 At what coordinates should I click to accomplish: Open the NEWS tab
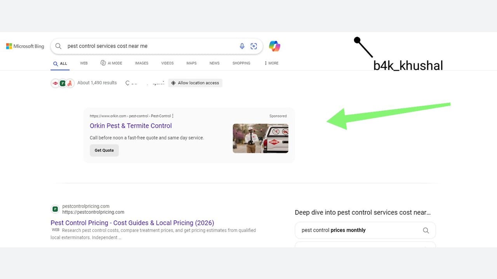214,63
